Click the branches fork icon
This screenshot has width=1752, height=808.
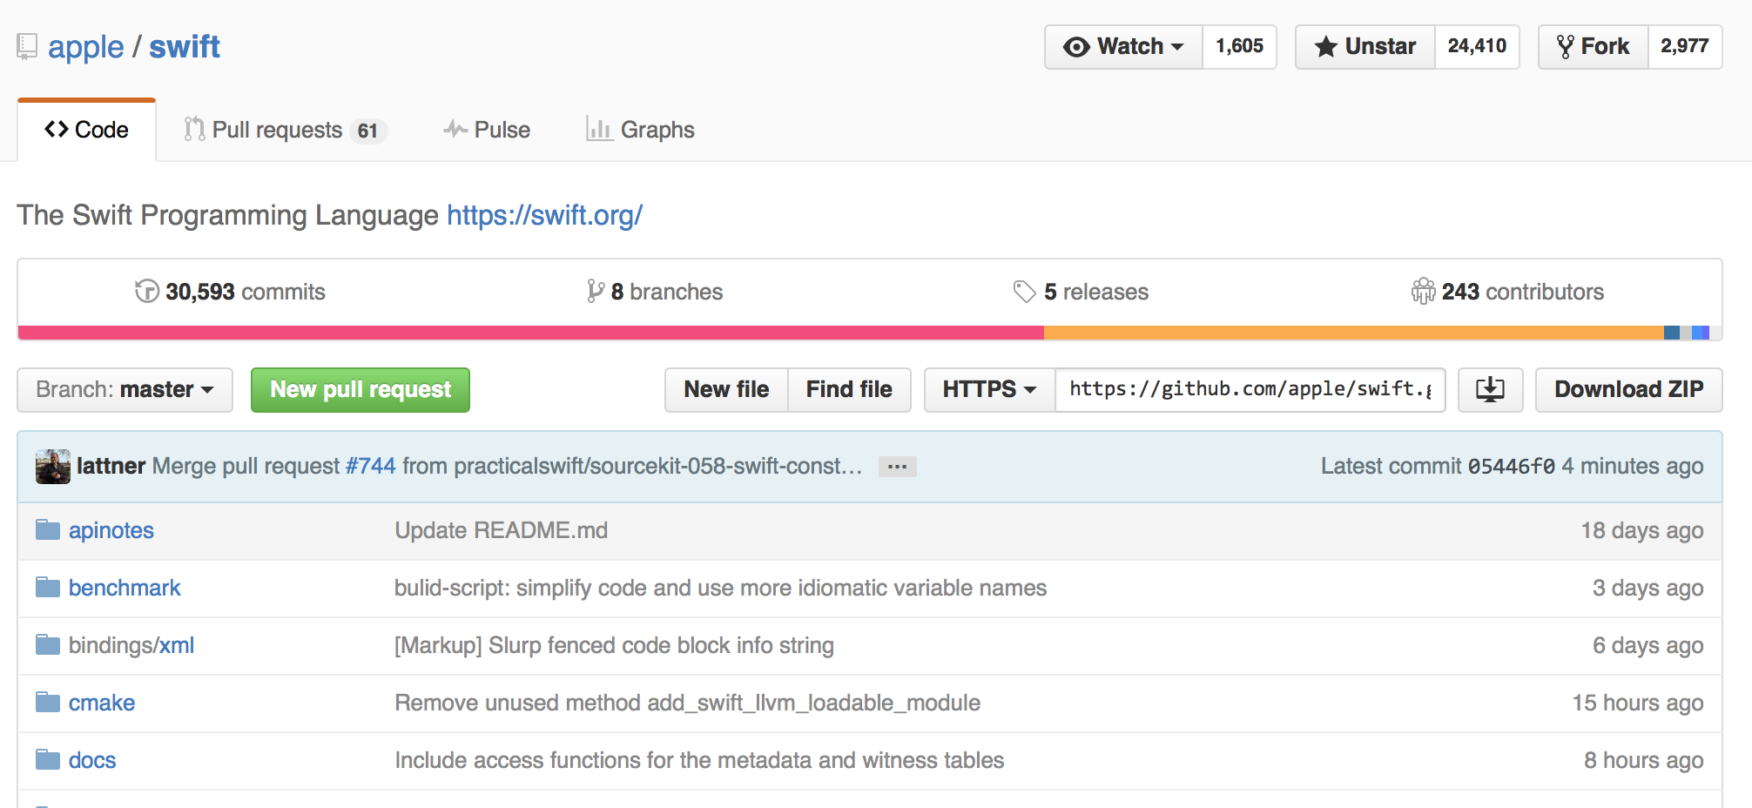point(596,291)
